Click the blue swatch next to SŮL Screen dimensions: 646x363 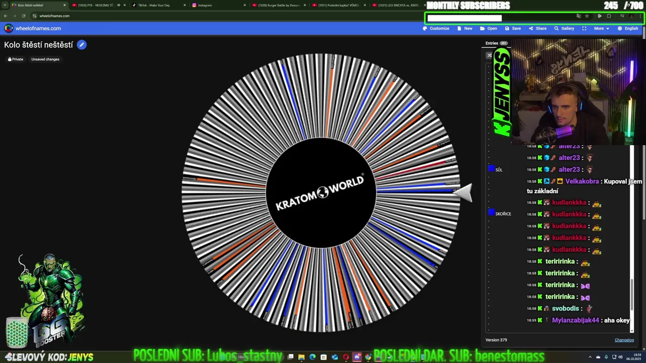(491, 168)
